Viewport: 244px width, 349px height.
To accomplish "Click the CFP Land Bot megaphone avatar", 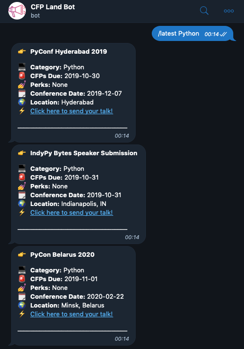I will click(17, 11).
